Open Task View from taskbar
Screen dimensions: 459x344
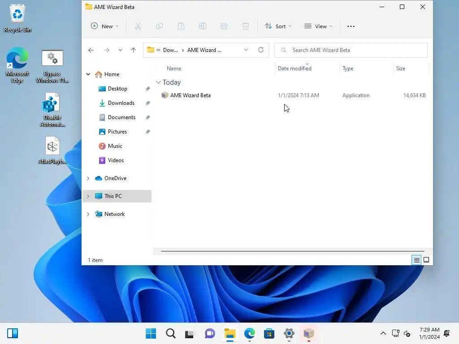coord(190,333)
